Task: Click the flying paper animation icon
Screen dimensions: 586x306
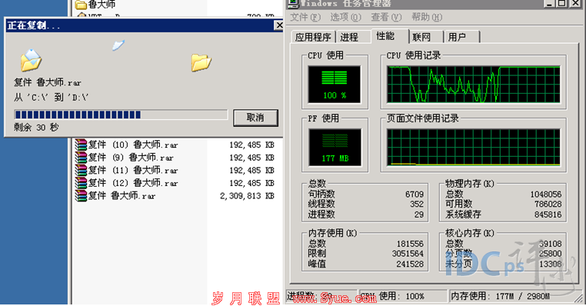Action: click(118, 45)
